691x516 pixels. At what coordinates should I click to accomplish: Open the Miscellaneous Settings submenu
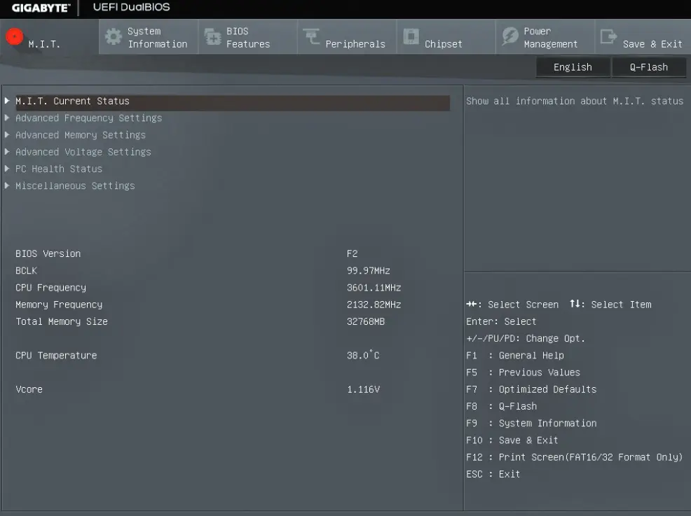click(x=75, y=186)
